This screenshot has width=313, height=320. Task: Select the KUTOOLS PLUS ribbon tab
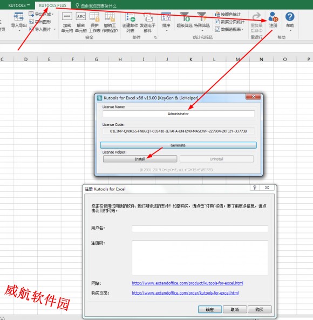pyautogui.click(x=52, y=5)
